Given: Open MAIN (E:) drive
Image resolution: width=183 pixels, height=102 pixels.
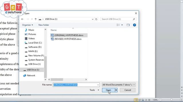Looking at the screenshot, I should click(33, 51).
